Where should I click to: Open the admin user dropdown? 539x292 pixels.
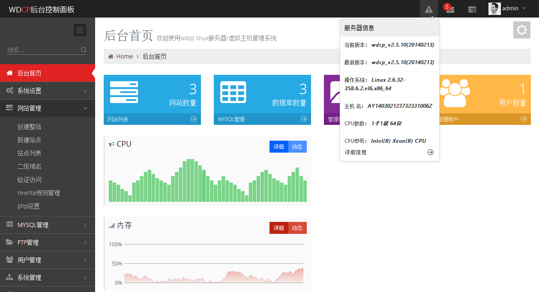(x=508, y=9)
